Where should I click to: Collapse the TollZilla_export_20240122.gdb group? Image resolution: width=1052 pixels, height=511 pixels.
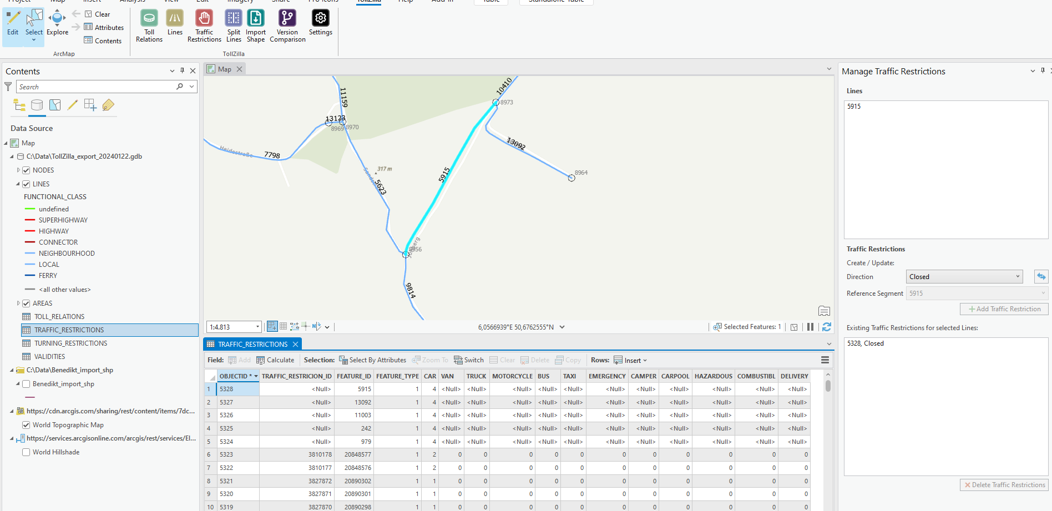(x=12, y=156)
